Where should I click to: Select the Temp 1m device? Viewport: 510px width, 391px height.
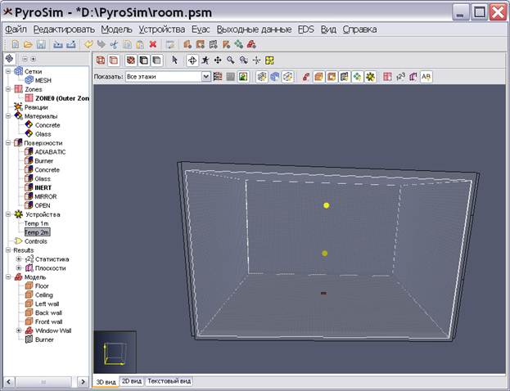tap(36, 223)
